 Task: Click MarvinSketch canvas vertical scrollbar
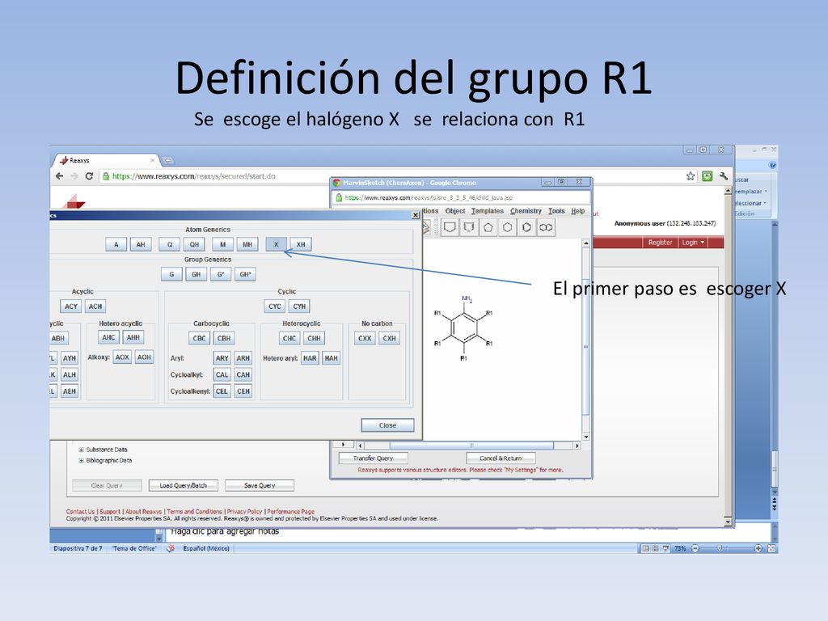coord(585,340)
